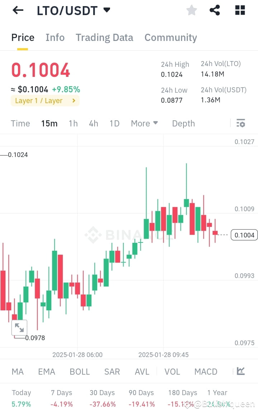Toggle the VOL indicator display
The image size is (258, 412).
click(x=172, y=371)
